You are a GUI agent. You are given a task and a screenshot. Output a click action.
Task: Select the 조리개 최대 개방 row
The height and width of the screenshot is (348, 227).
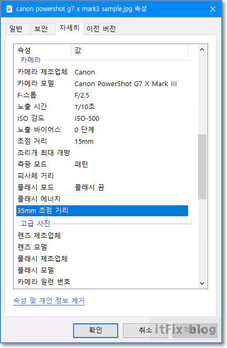coord(102,153)
